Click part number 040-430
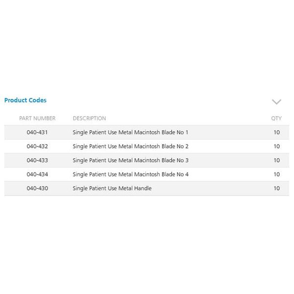 click(x=37, y=188)
